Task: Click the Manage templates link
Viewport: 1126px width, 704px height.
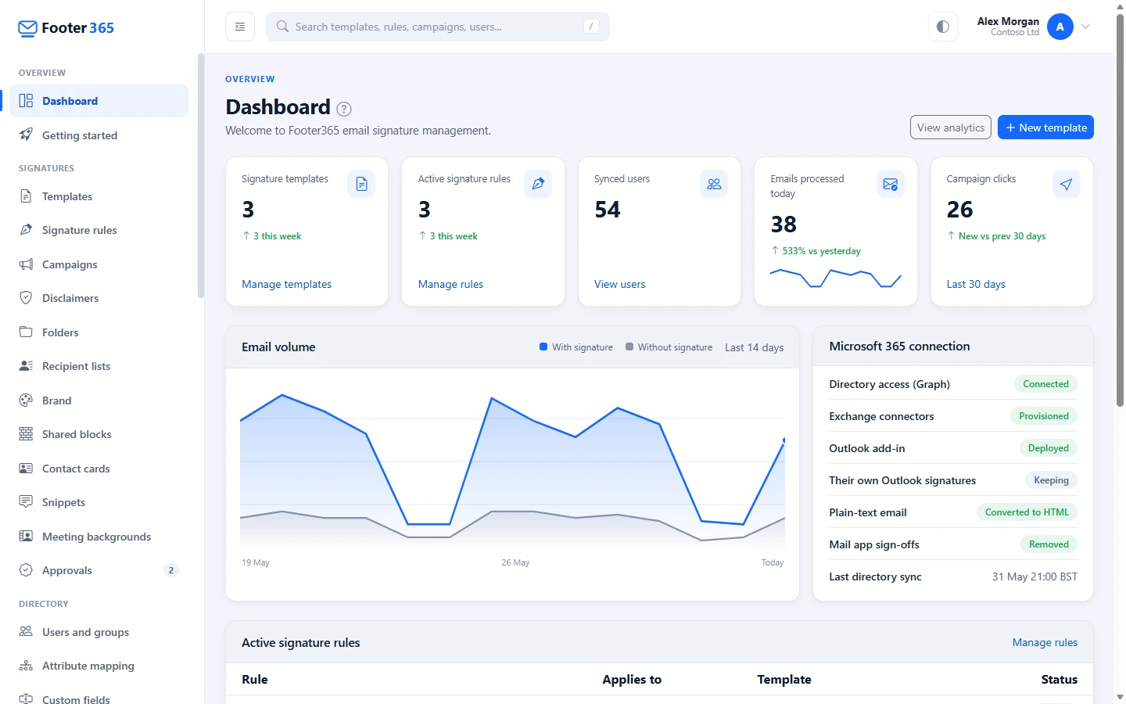Action: 287,284
